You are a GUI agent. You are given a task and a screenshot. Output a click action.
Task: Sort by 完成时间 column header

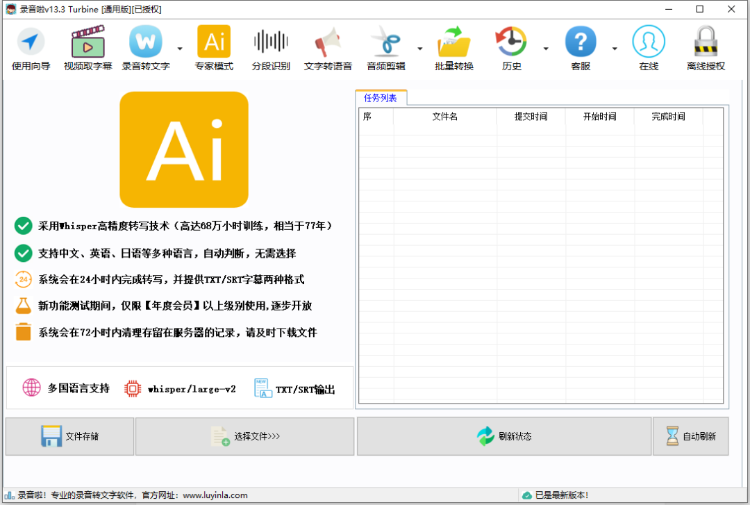coord(668,116)
